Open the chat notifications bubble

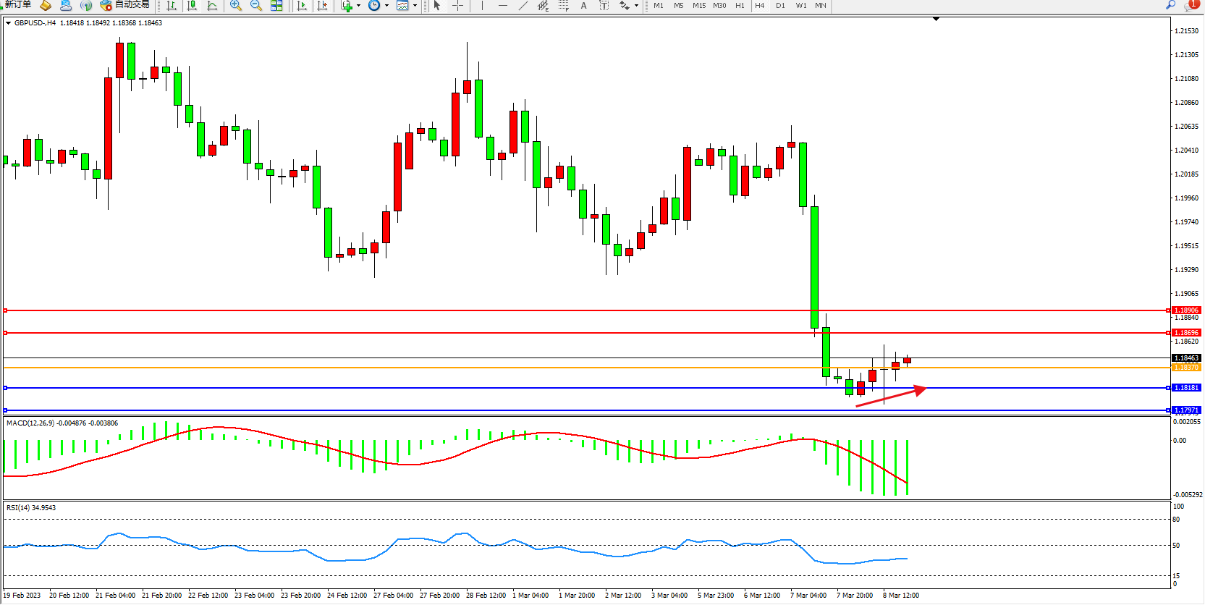pyautogui.click(x=1191, y=5)
